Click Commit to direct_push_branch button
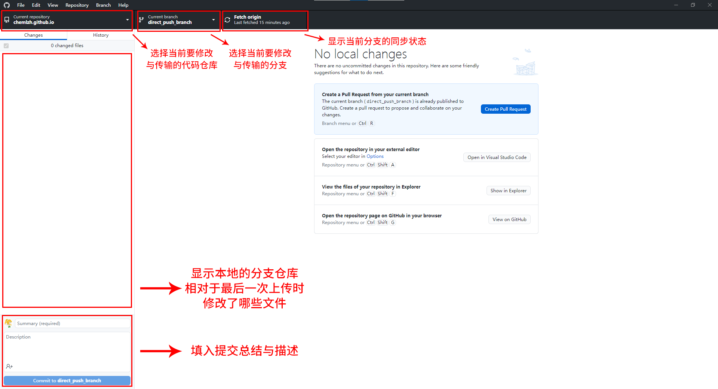This screenshot has height=389, width=718. pyautogui.click(x=67, y=381)
